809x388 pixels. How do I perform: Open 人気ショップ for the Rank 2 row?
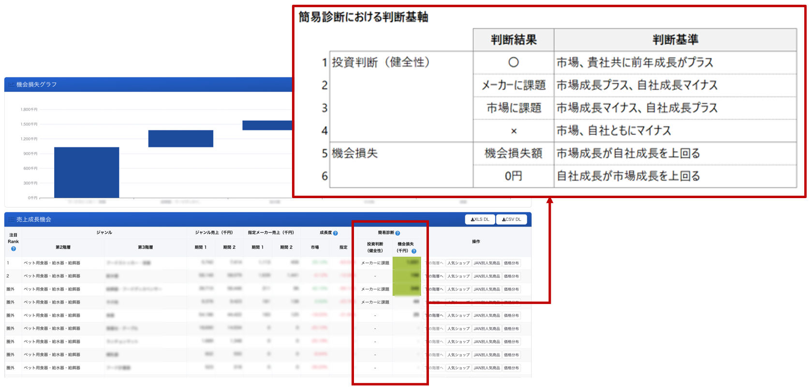(458, 276)
